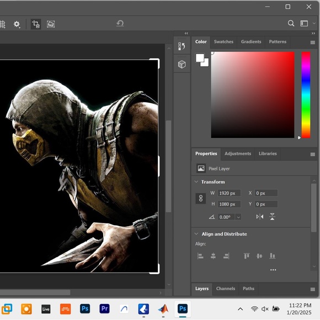Click the foreground color swatch
The height and width of the screenshot is (320, 320).
coord(199,57)
